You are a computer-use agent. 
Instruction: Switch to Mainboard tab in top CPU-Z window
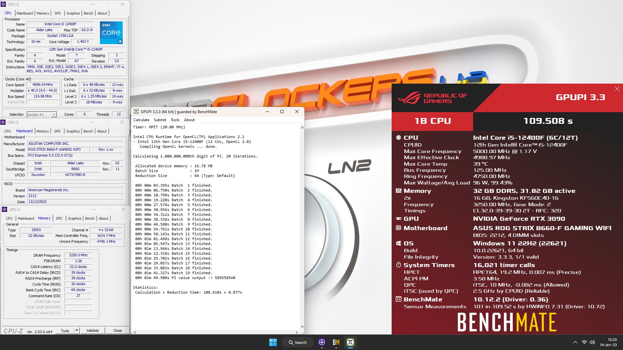click(25, 13)
